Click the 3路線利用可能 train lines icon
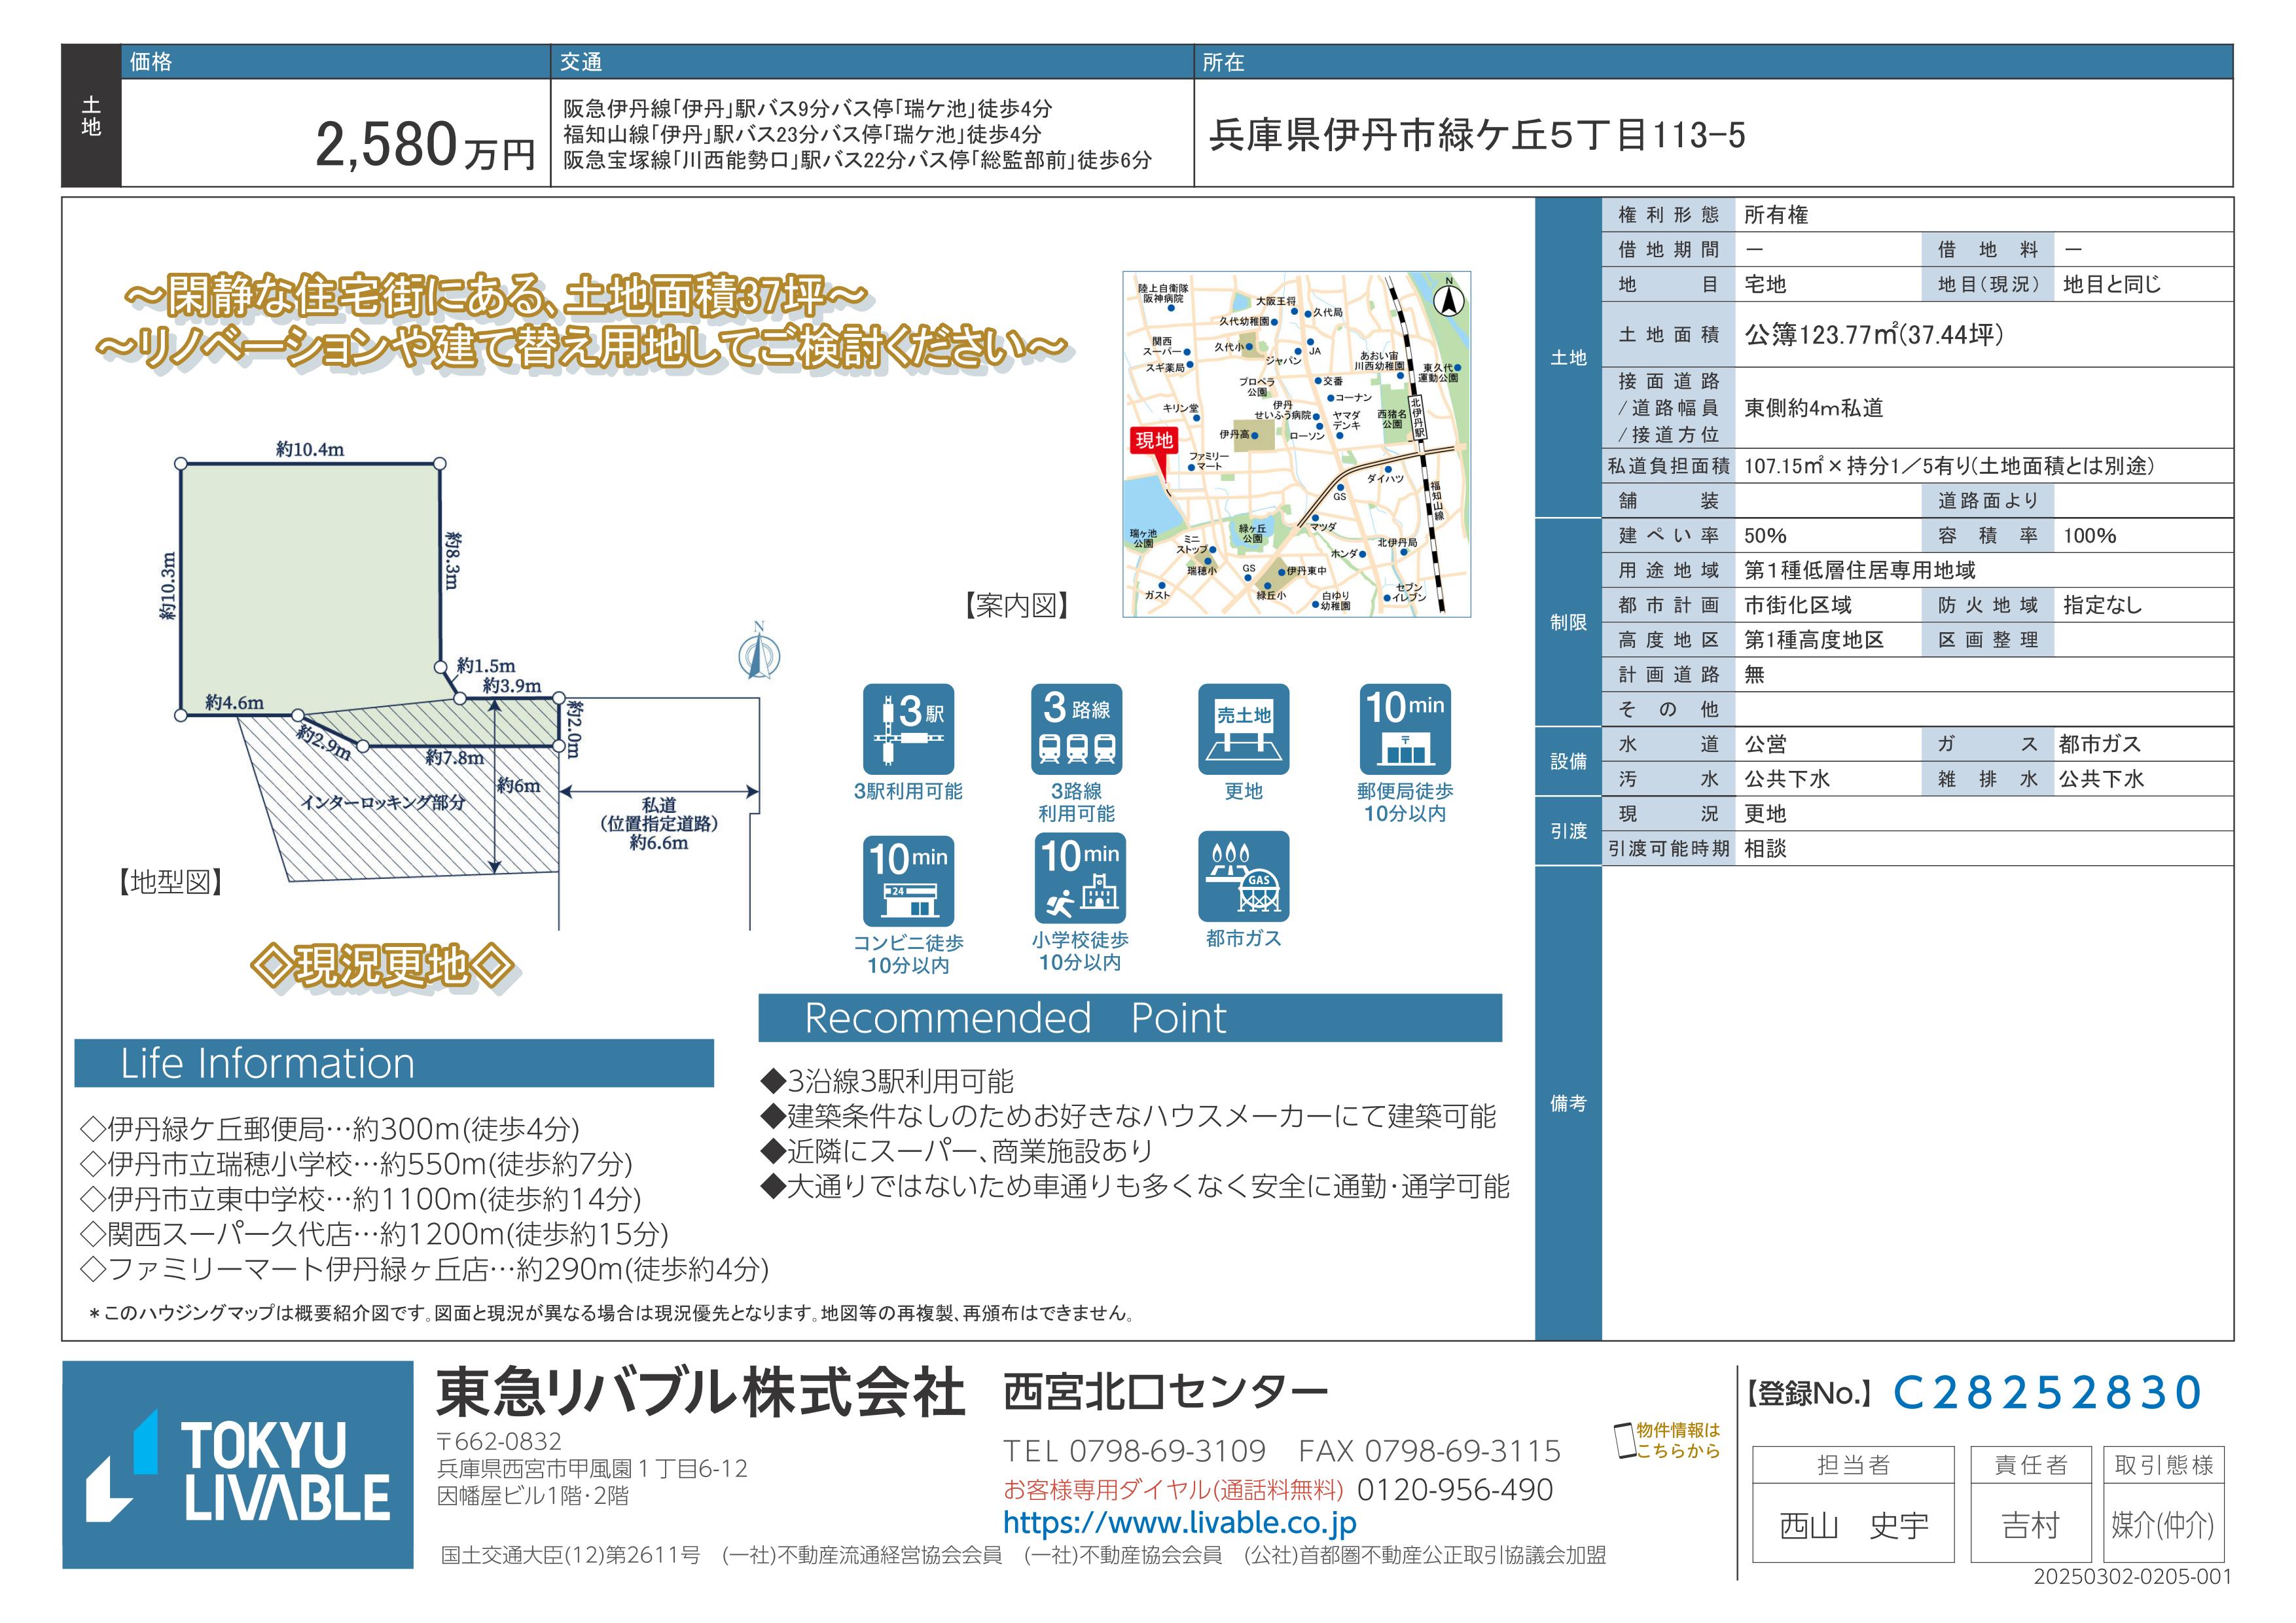The height and width of the screenshot is (1623, 2296). [1076, 729]
